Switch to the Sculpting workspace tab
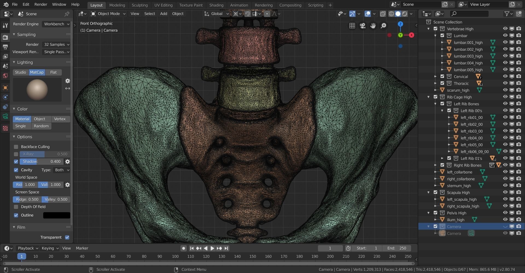525x273 pixels. tap(139, 5)
